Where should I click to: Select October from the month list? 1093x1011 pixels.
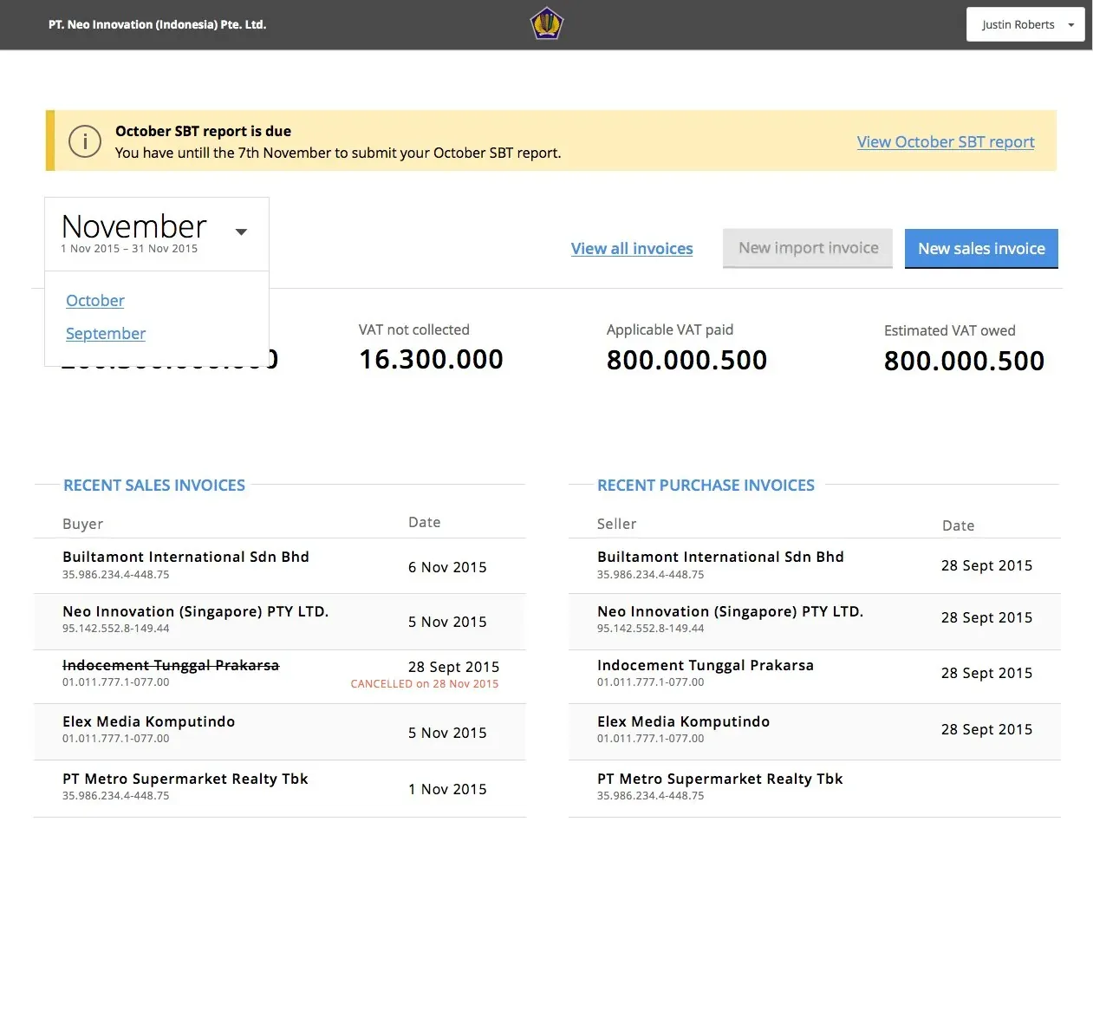(95, 301)
